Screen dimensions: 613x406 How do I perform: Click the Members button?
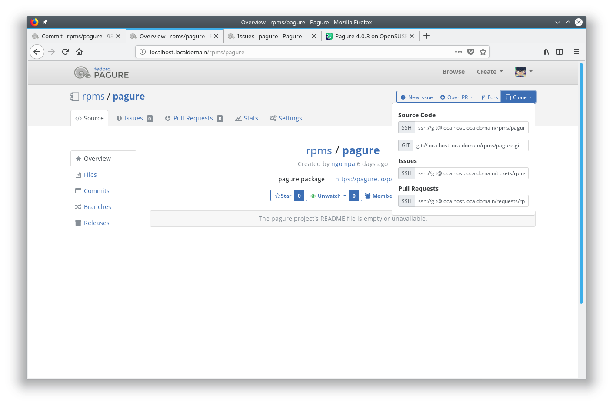[377, 196]
